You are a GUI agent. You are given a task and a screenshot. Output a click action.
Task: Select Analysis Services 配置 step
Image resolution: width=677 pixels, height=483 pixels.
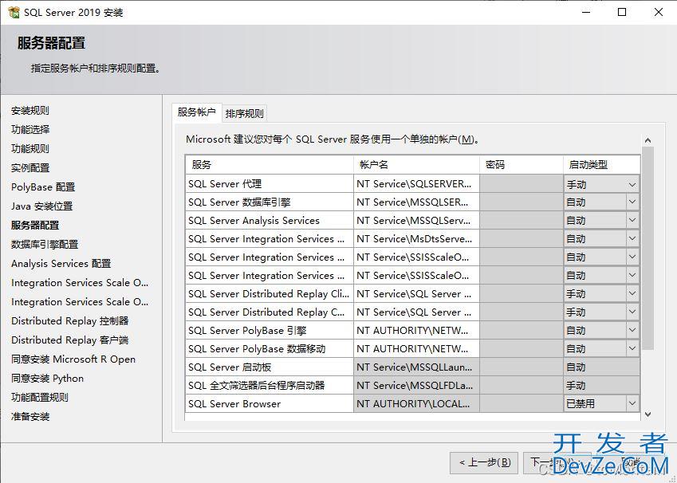[61, 263]
